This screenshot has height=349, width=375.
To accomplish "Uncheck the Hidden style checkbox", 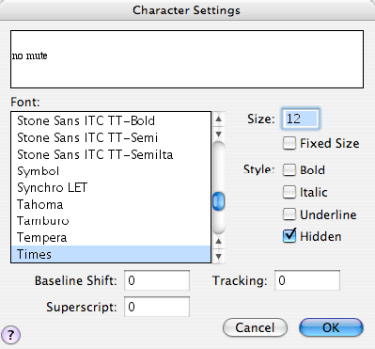I will tap(289, 236).
